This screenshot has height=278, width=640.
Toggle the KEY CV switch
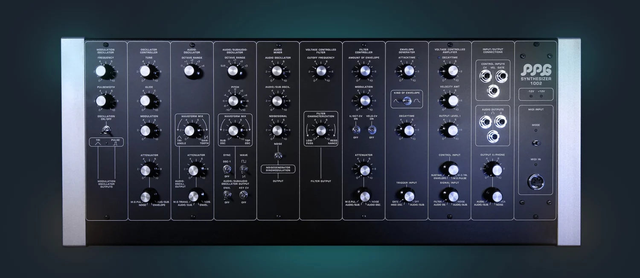tap(244, 195)
